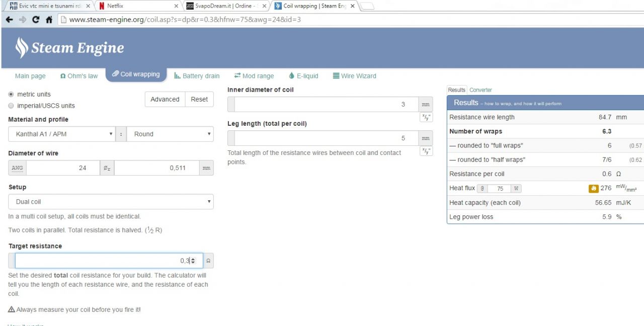Screen dimensions: 644x326
Task: Open the Ohm's law tab
Action: click(x=79, y=76)
